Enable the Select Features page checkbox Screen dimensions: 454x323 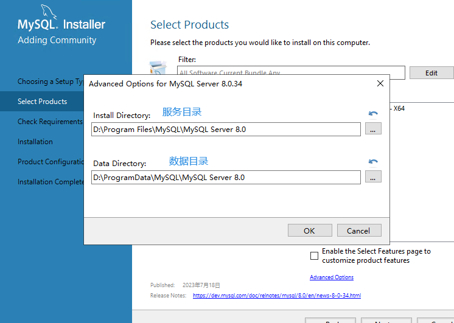click(314, 256)
